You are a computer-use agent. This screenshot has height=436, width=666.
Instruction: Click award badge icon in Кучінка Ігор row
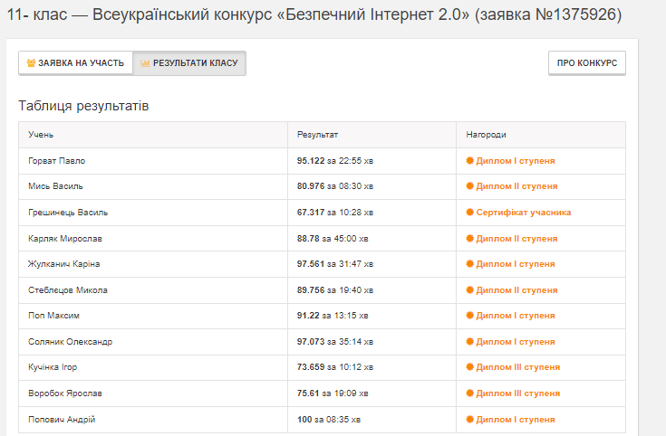[x=469, y=367]
